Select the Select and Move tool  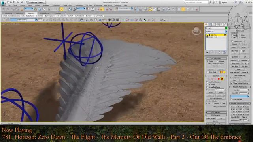pos(62,9)
